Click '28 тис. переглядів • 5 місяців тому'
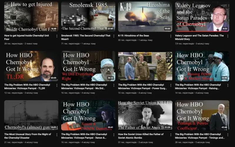 click(x=192, y=142)
